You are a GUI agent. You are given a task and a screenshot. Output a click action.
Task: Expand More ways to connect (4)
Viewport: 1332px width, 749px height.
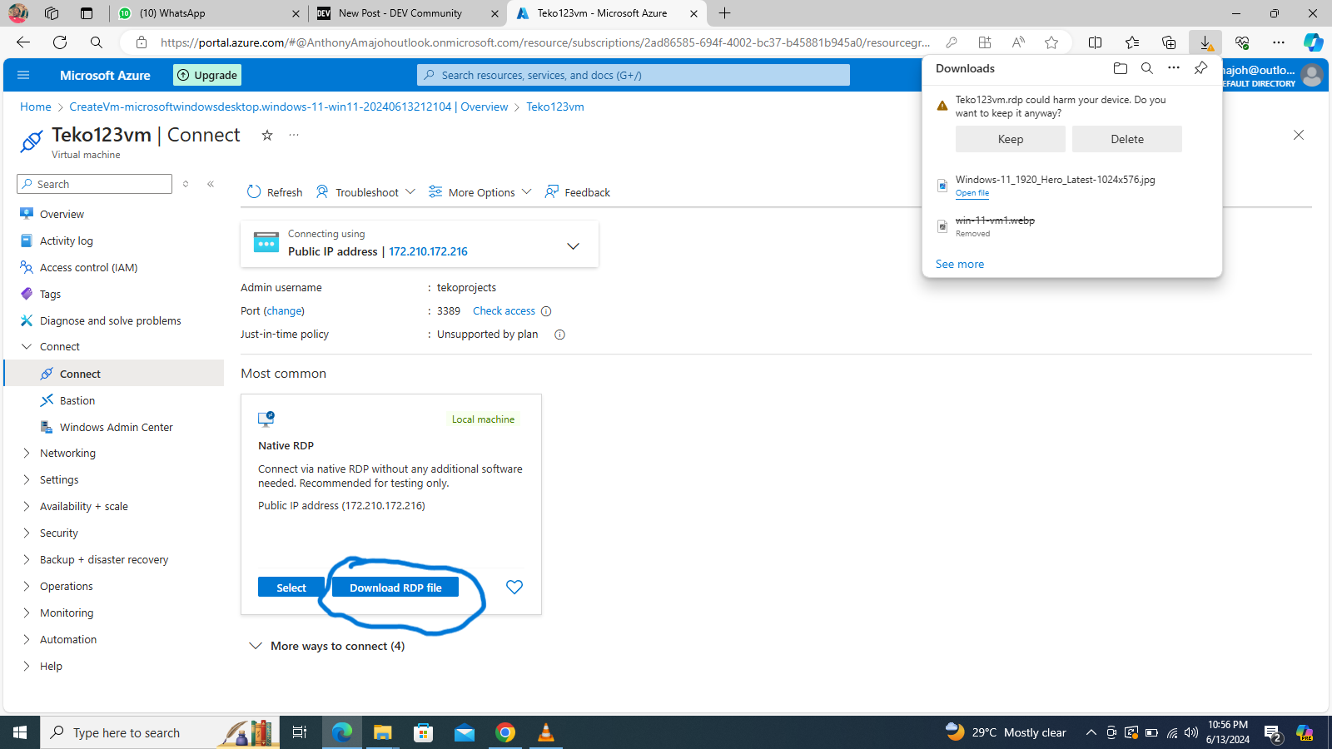click(326, 646)
